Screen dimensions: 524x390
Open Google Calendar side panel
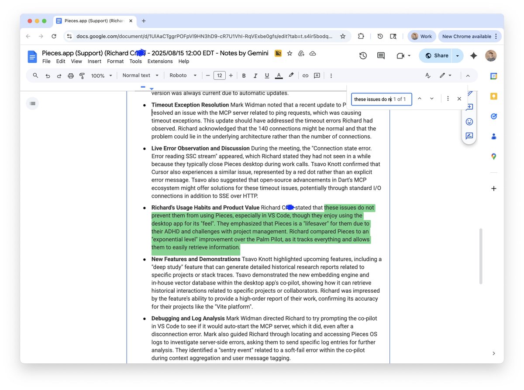point(493,76)
